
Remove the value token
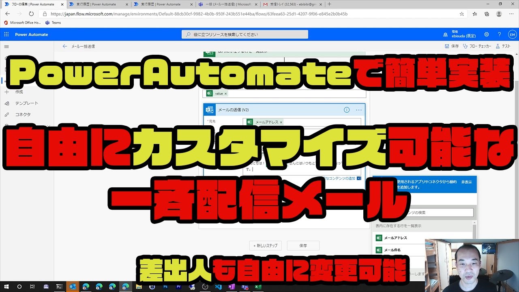tap(226, 93)
